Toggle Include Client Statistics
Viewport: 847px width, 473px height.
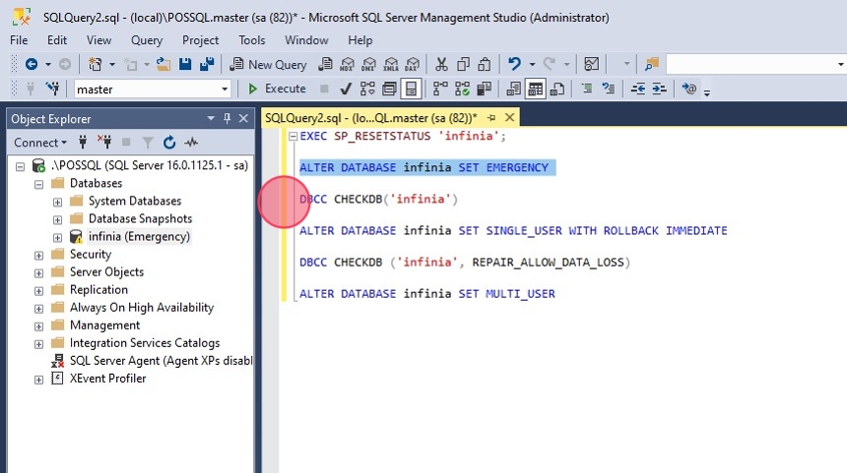coord(484,89)
